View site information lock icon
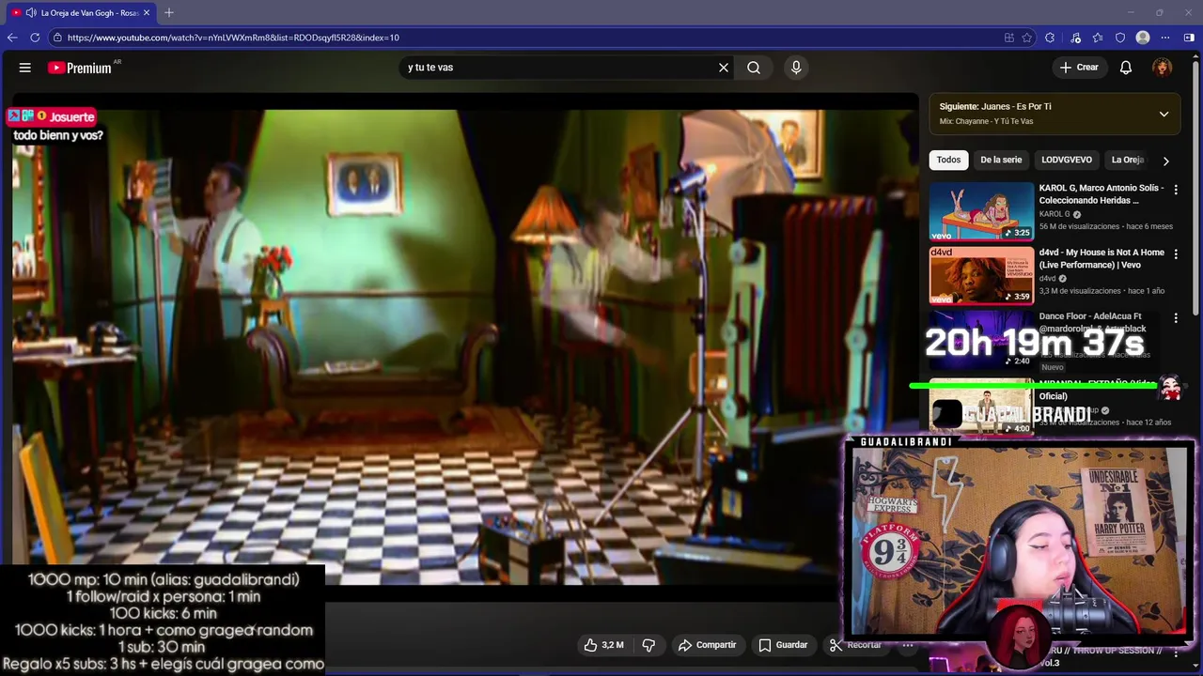Image resolution: width=1203 pixels, height=676 pixels. [57, 38]
